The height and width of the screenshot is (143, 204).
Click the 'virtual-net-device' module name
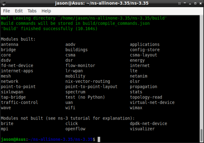click(152, 102)
